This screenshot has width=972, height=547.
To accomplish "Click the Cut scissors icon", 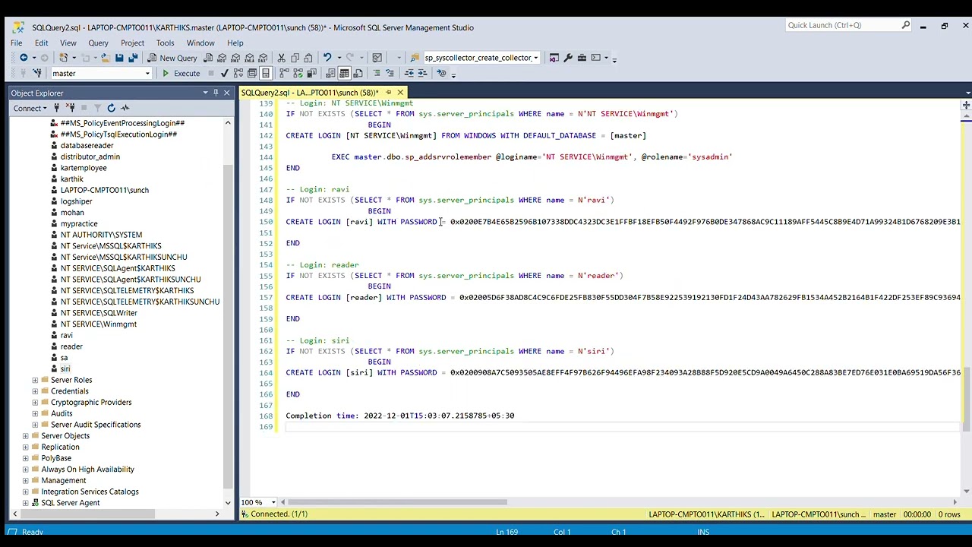I will tap(281, 58).
